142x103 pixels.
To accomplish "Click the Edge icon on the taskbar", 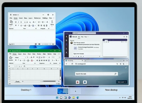I will (x=78, y=98).
